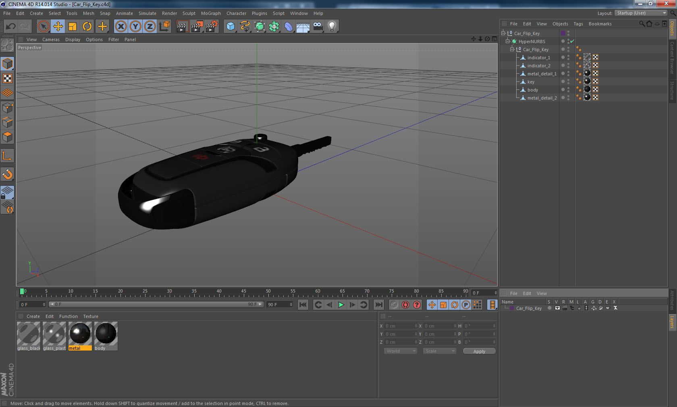Toggle Y axis lock
The width and height of the screenshot is (677, 407).
(x=135, y=27)
